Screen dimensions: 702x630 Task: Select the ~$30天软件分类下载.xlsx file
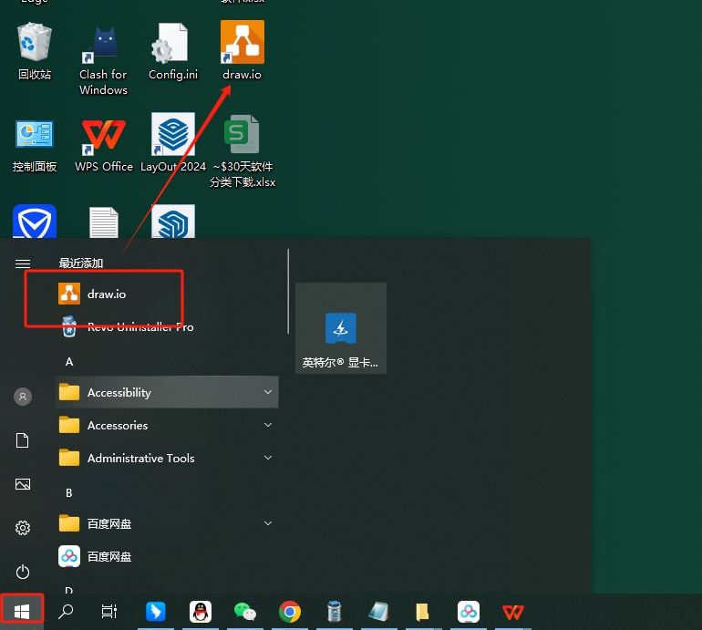pos(243,151)
